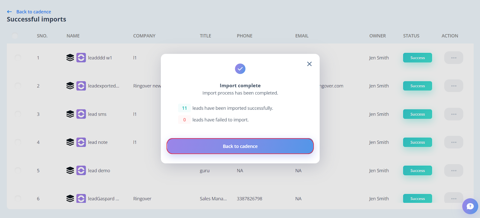
Task: Open the help chat bubble icon
Action: tap(470, 206)
